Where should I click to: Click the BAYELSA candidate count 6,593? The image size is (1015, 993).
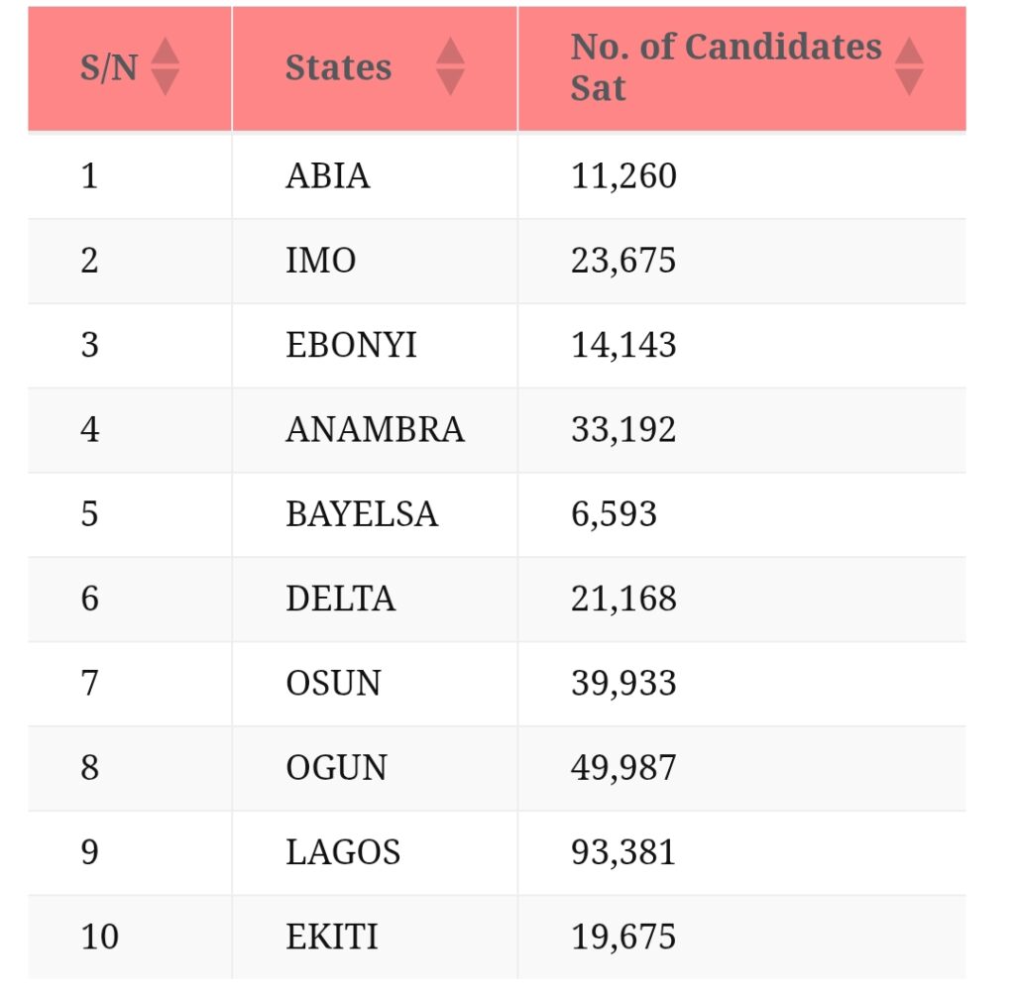coord(614,514)
